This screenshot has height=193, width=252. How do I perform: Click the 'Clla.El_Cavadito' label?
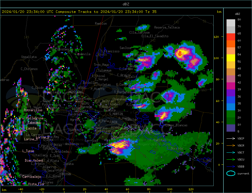[155, 36]
